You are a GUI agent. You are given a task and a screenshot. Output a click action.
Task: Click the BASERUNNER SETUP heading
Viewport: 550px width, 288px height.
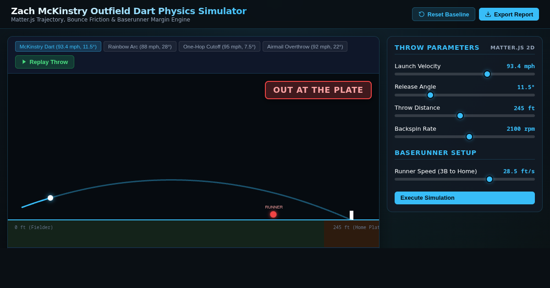435,153
